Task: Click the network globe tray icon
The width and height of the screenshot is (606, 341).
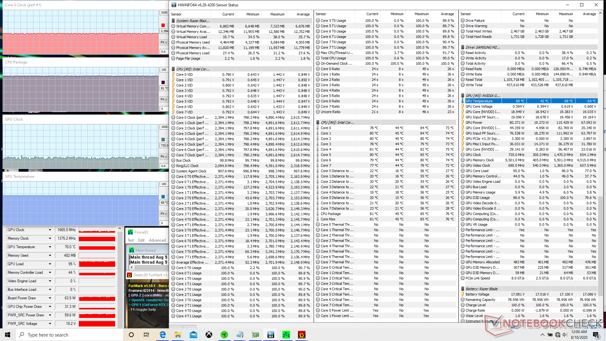Action: pos(558,335)
